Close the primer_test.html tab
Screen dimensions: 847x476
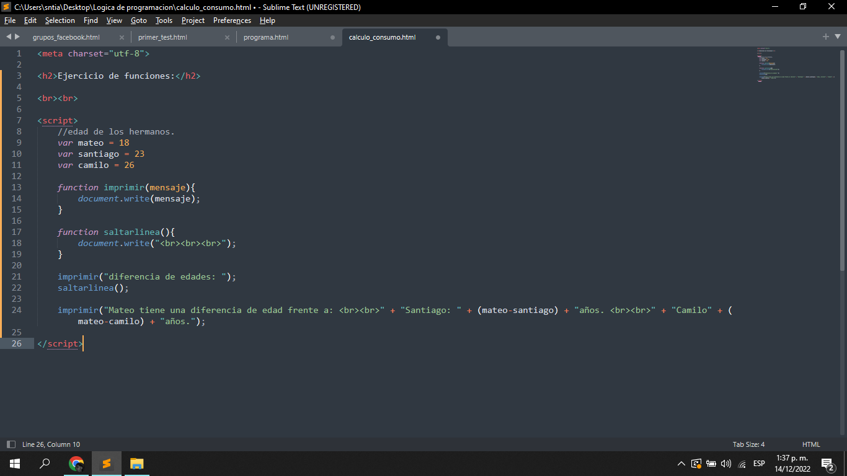coord(227,37)
